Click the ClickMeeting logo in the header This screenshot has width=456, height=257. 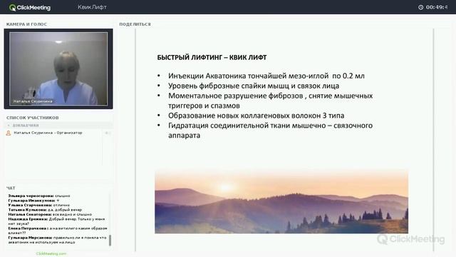point(30,8)
